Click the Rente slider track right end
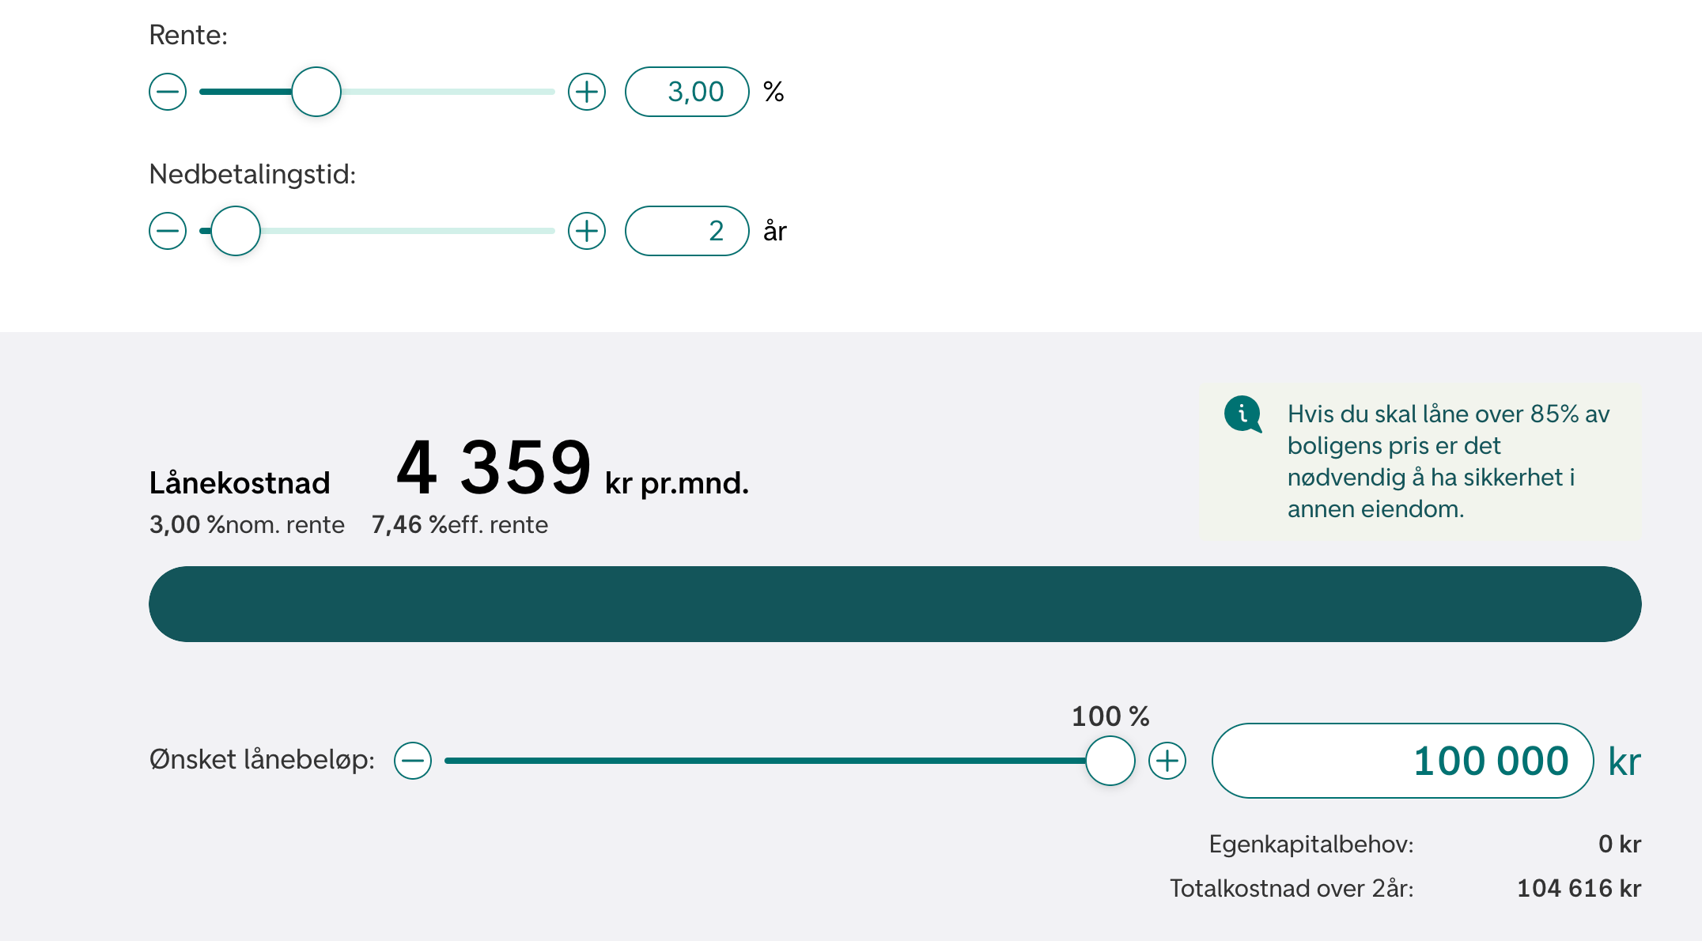This screenshot has height=941, width=1702. (x=547, y=92)
